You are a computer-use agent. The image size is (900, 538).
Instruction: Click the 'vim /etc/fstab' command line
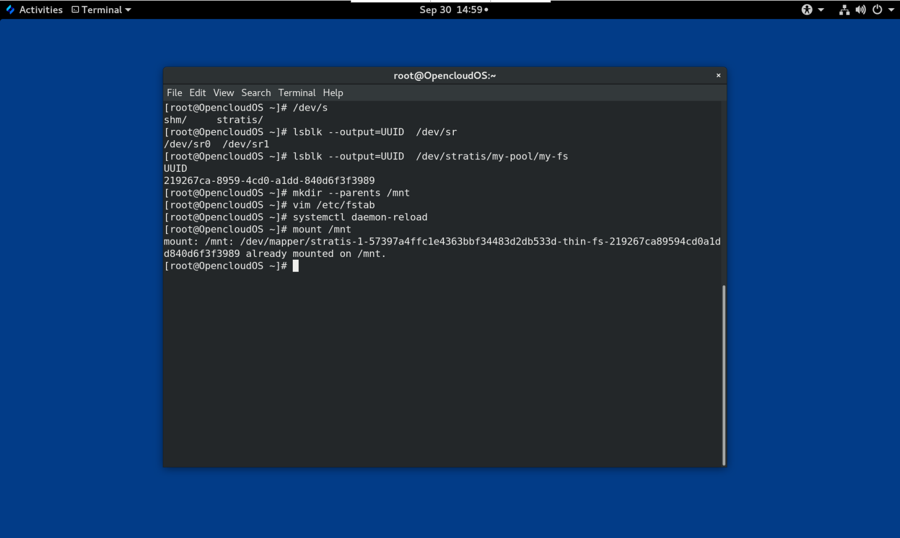point(334,205)
